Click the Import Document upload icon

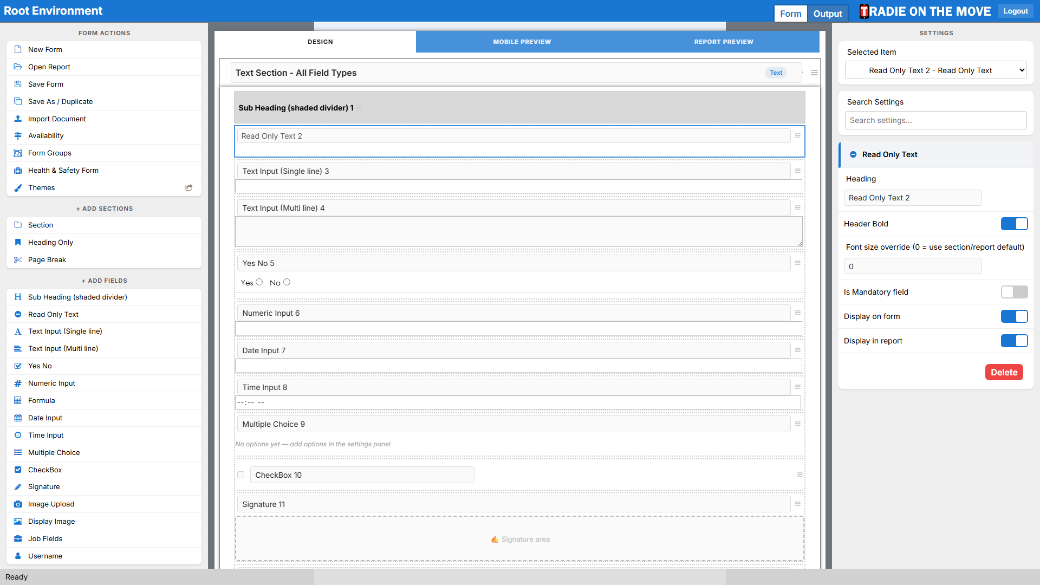click(18, 119)
